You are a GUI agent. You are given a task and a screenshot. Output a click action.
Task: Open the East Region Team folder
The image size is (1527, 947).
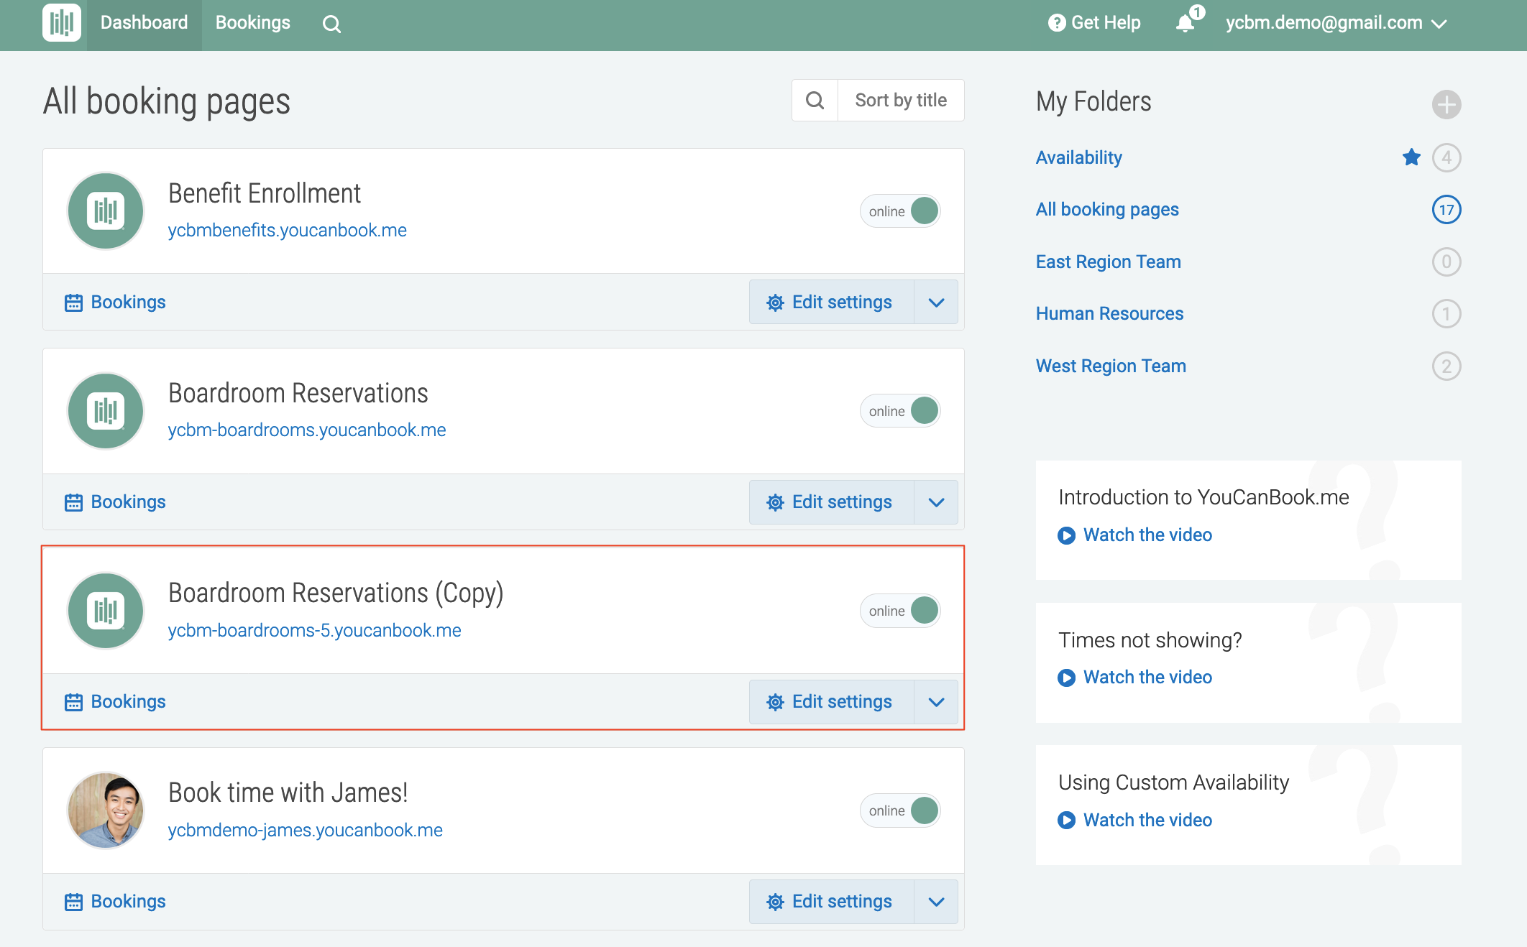[x=1108, y=262]
